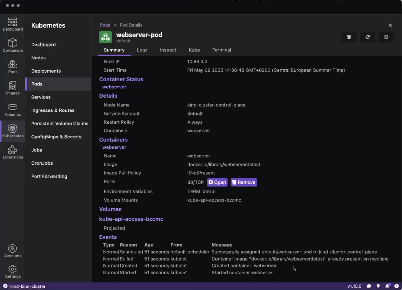
Task: Navigate back using the Pods breadcrumb
Action: pyautogui.click(x=105, y=25)
